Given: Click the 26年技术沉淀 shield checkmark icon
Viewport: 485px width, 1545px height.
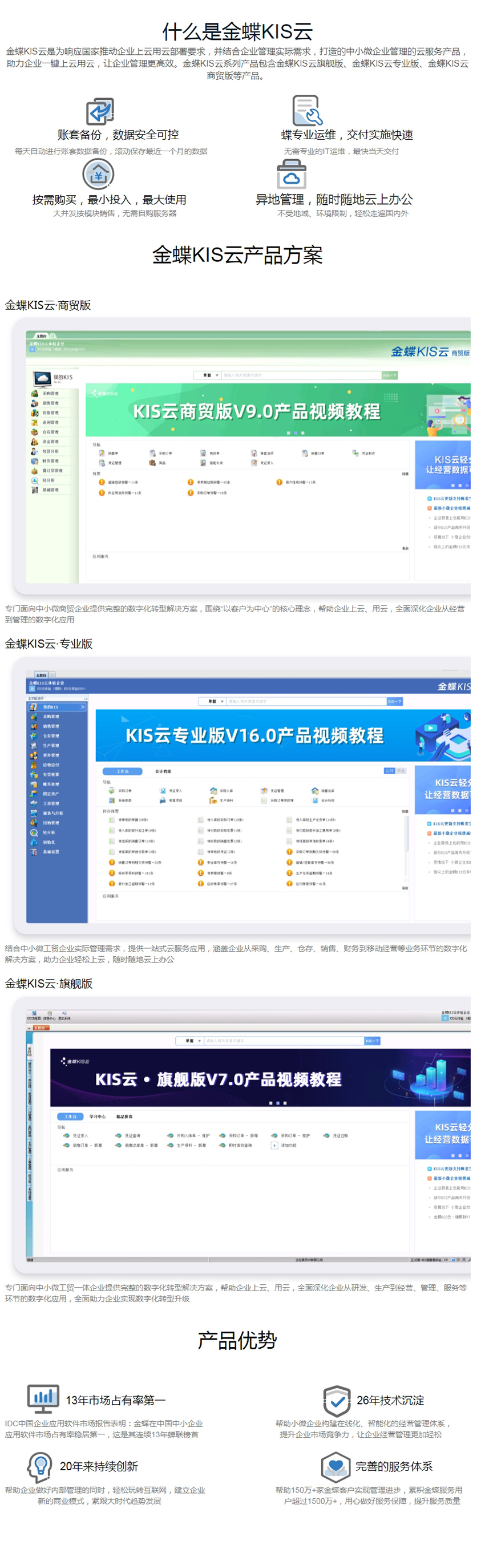Looking at the screenshot, I should tap(336, 1400).
